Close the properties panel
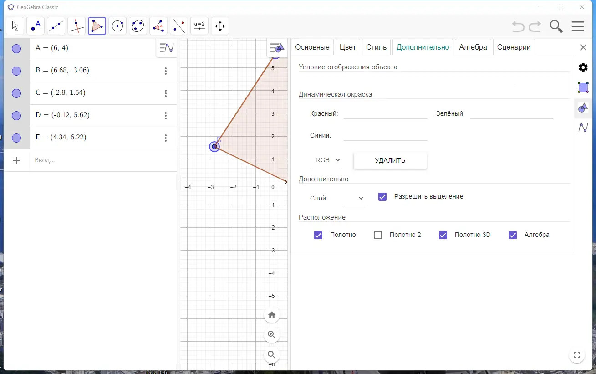The image size is (596, 374). tap(583, 47)
